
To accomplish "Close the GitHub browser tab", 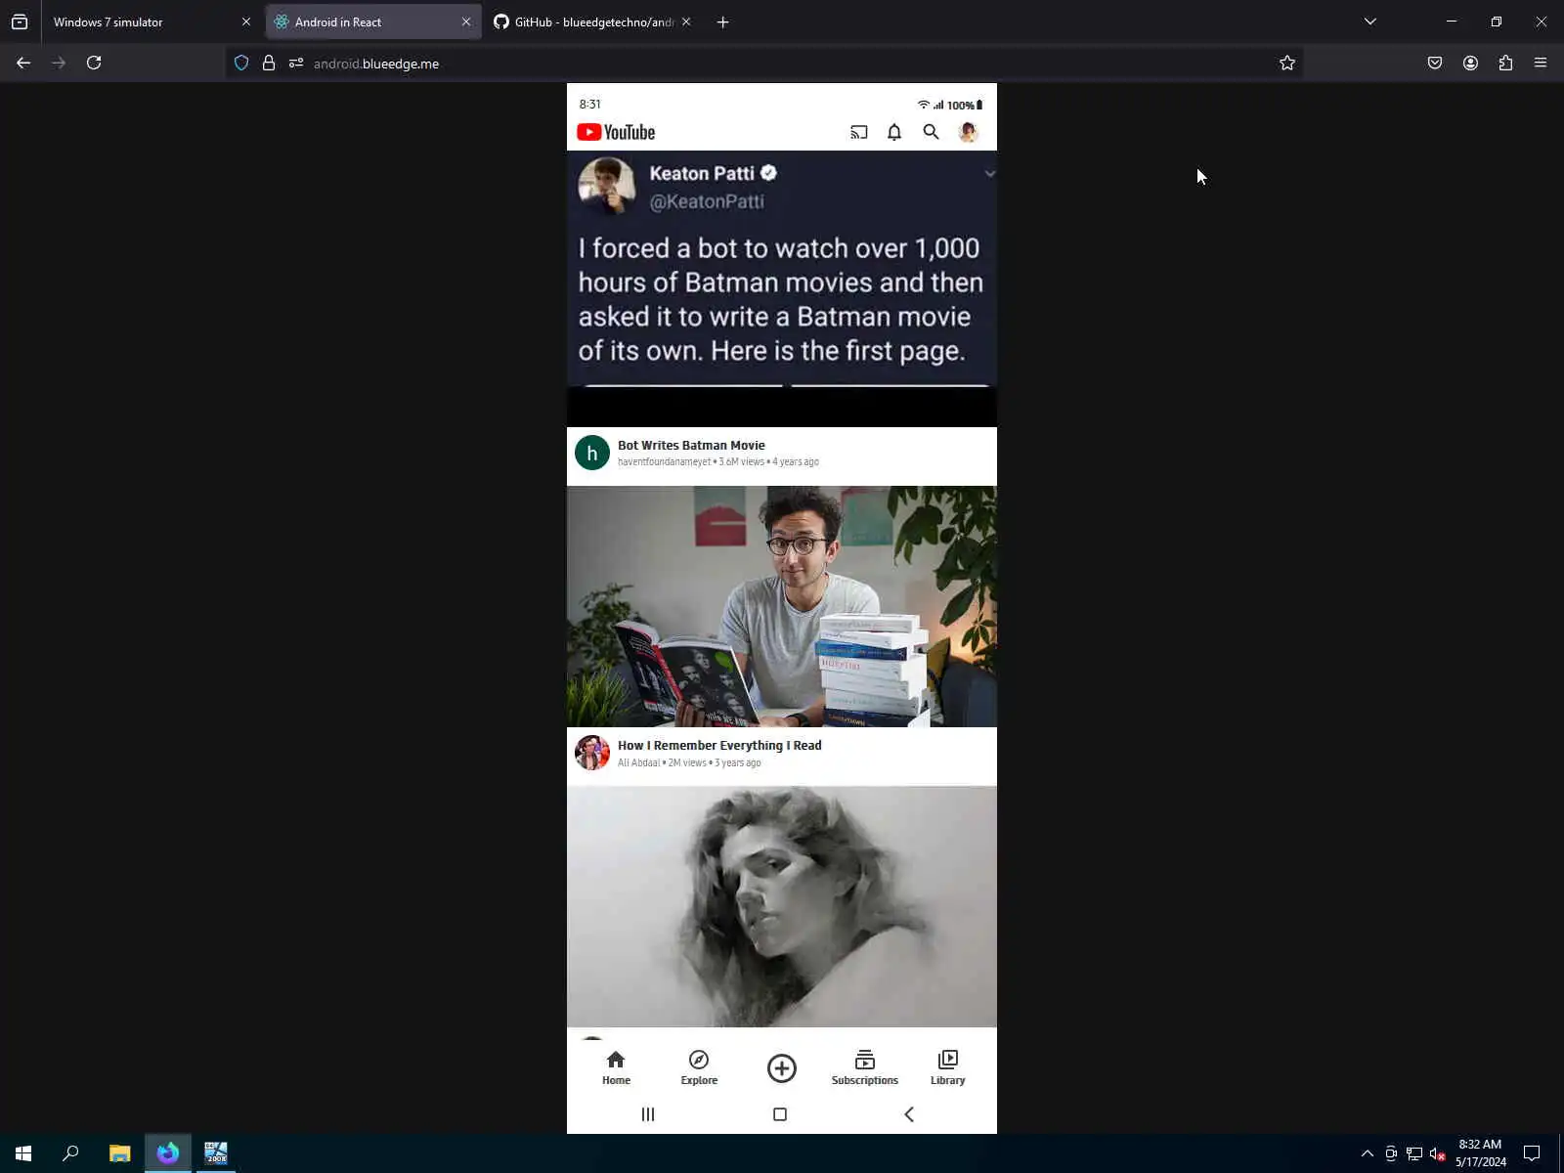I will pos(686,22).
